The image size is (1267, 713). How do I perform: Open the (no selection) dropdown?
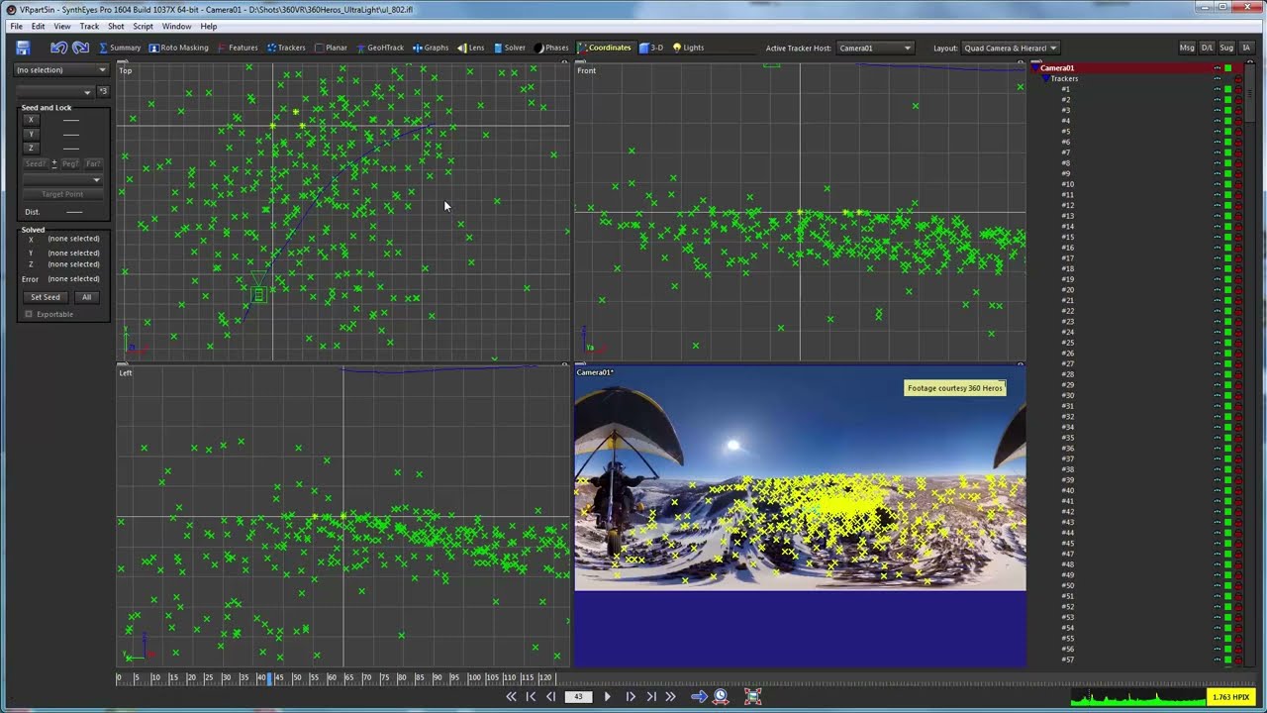pyautogui.click(x=61, y=70)
